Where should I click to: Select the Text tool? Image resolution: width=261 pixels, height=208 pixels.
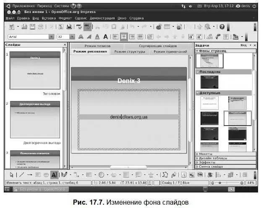click(54, 175)
